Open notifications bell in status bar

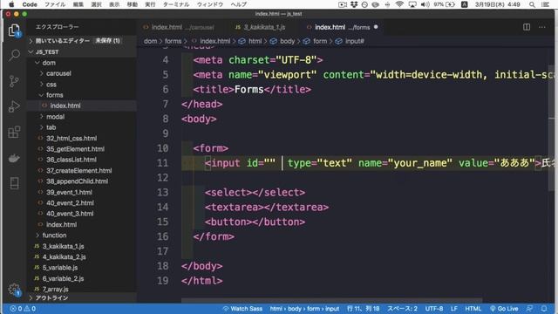(544, 309)
